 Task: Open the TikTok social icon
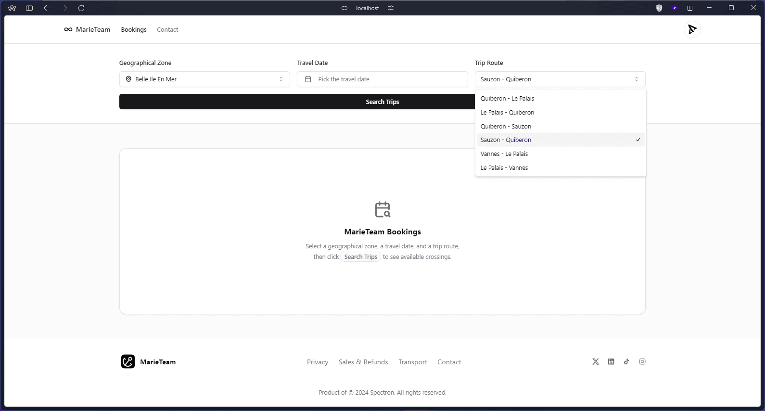click(626, 361)
